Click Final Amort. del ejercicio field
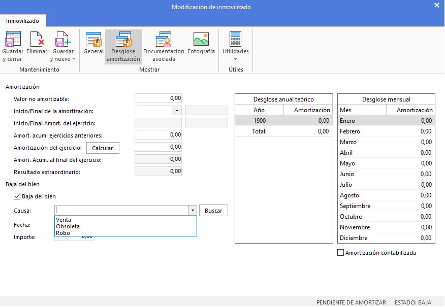Image resolution: width=445 pixels, height=307 pixels. pos(207,122)
